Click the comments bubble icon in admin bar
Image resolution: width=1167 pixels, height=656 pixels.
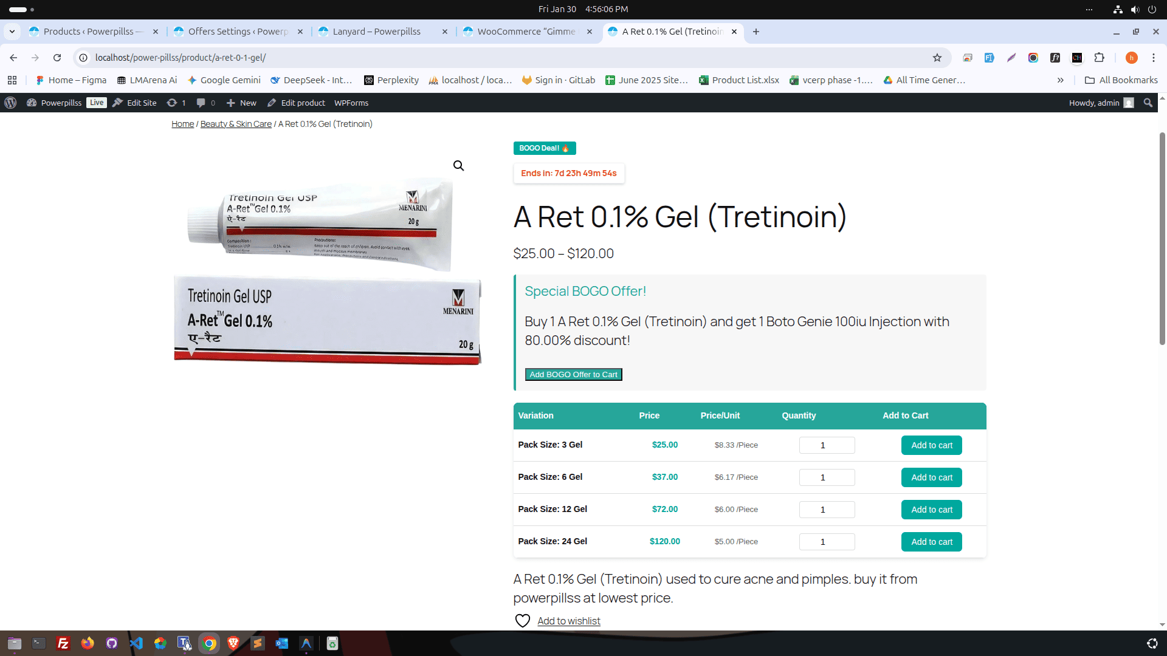point(201,103)
